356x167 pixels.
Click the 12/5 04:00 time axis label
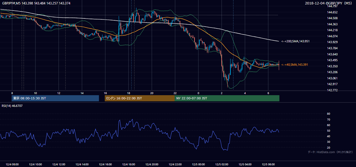pyautogui.click(x=245, y=164)
